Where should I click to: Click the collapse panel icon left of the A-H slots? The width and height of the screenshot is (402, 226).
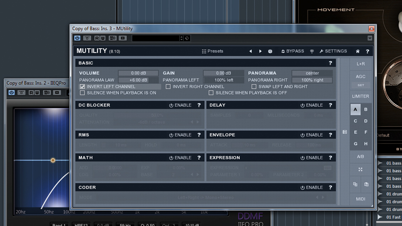coord(345,132)
